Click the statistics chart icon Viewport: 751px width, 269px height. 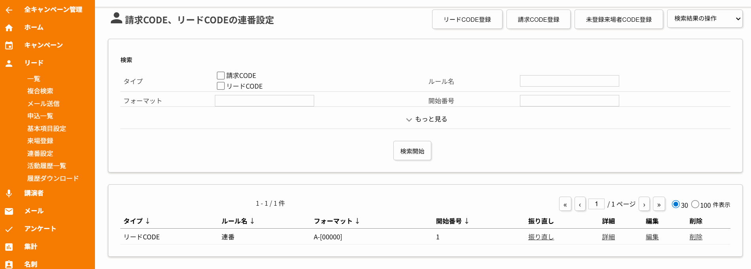tap(9, 247)
